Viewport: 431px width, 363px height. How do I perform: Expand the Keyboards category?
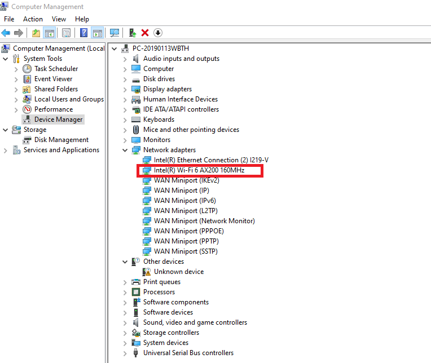[125, 120]
